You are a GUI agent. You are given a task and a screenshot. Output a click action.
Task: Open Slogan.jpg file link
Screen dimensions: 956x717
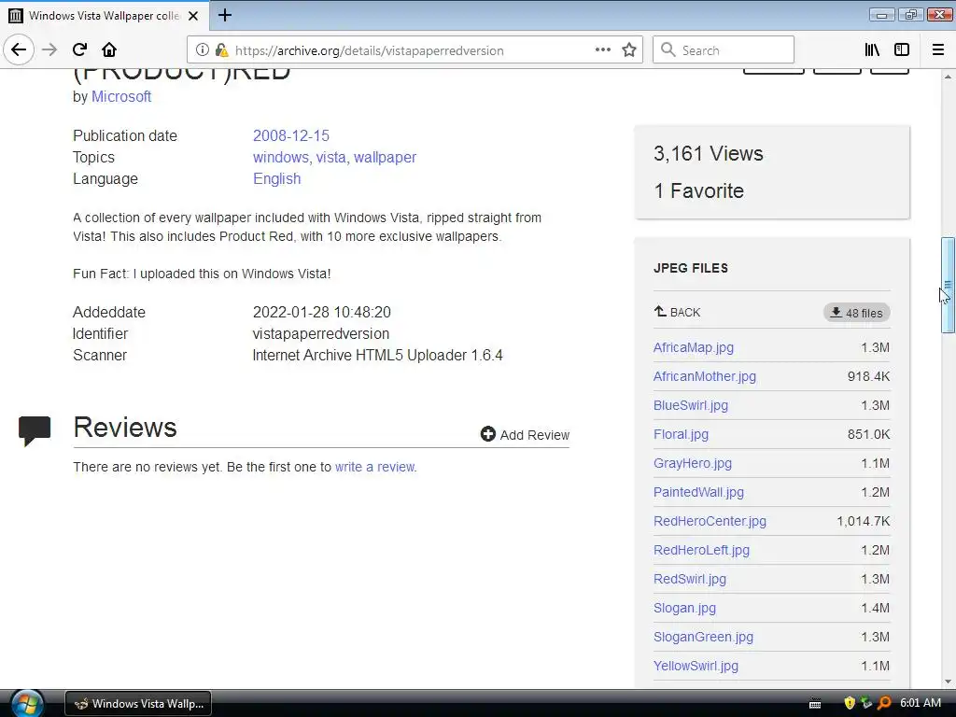click(684, 608)
